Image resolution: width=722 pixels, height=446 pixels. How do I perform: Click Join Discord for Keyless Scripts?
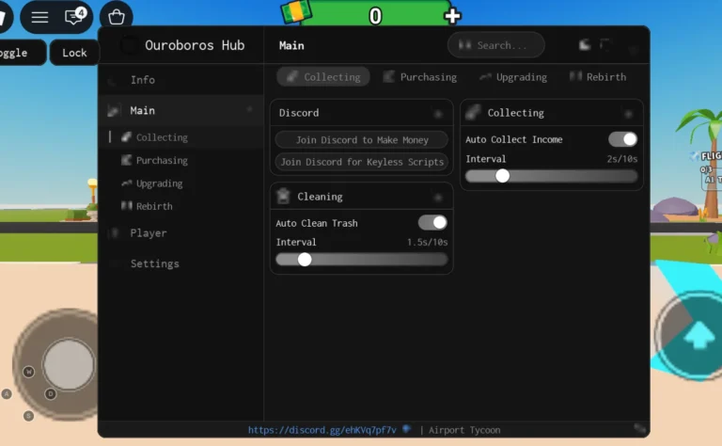point(361,162)
